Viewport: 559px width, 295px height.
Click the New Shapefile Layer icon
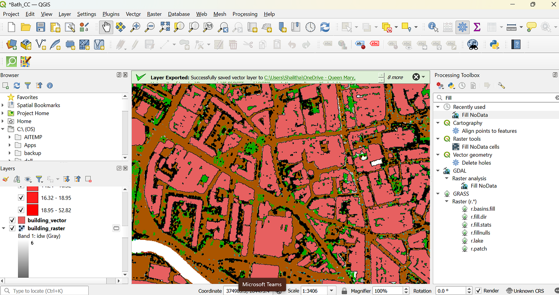pyautogui.click(x=41, y=44)
